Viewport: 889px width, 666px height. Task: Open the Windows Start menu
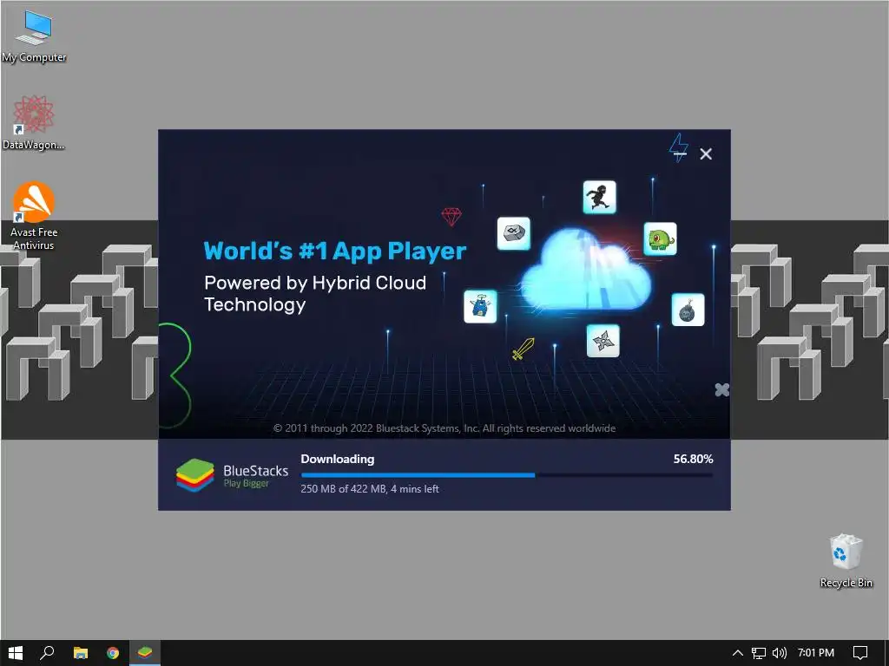click(16, 653)
